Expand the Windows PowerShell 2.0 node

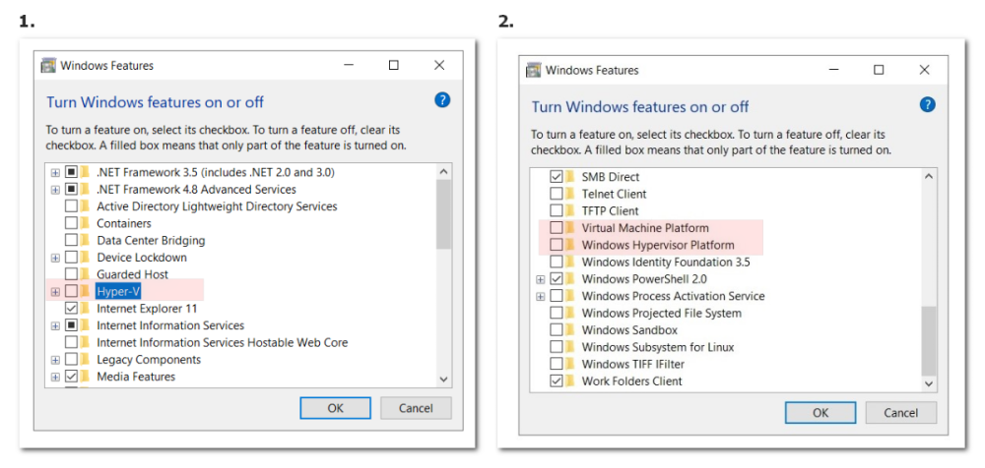point(541,279)
